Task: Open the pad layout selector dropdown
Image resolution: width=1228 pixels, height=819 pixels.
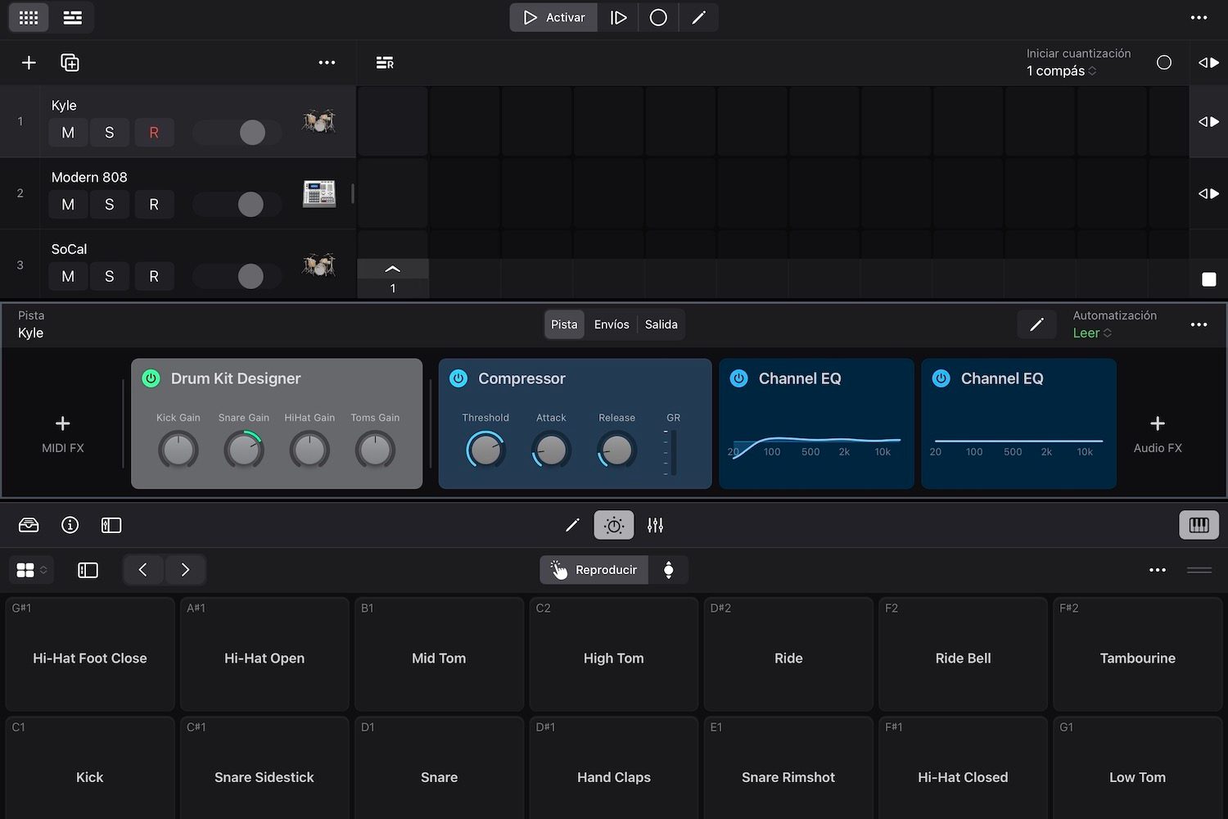Action: 31,569
